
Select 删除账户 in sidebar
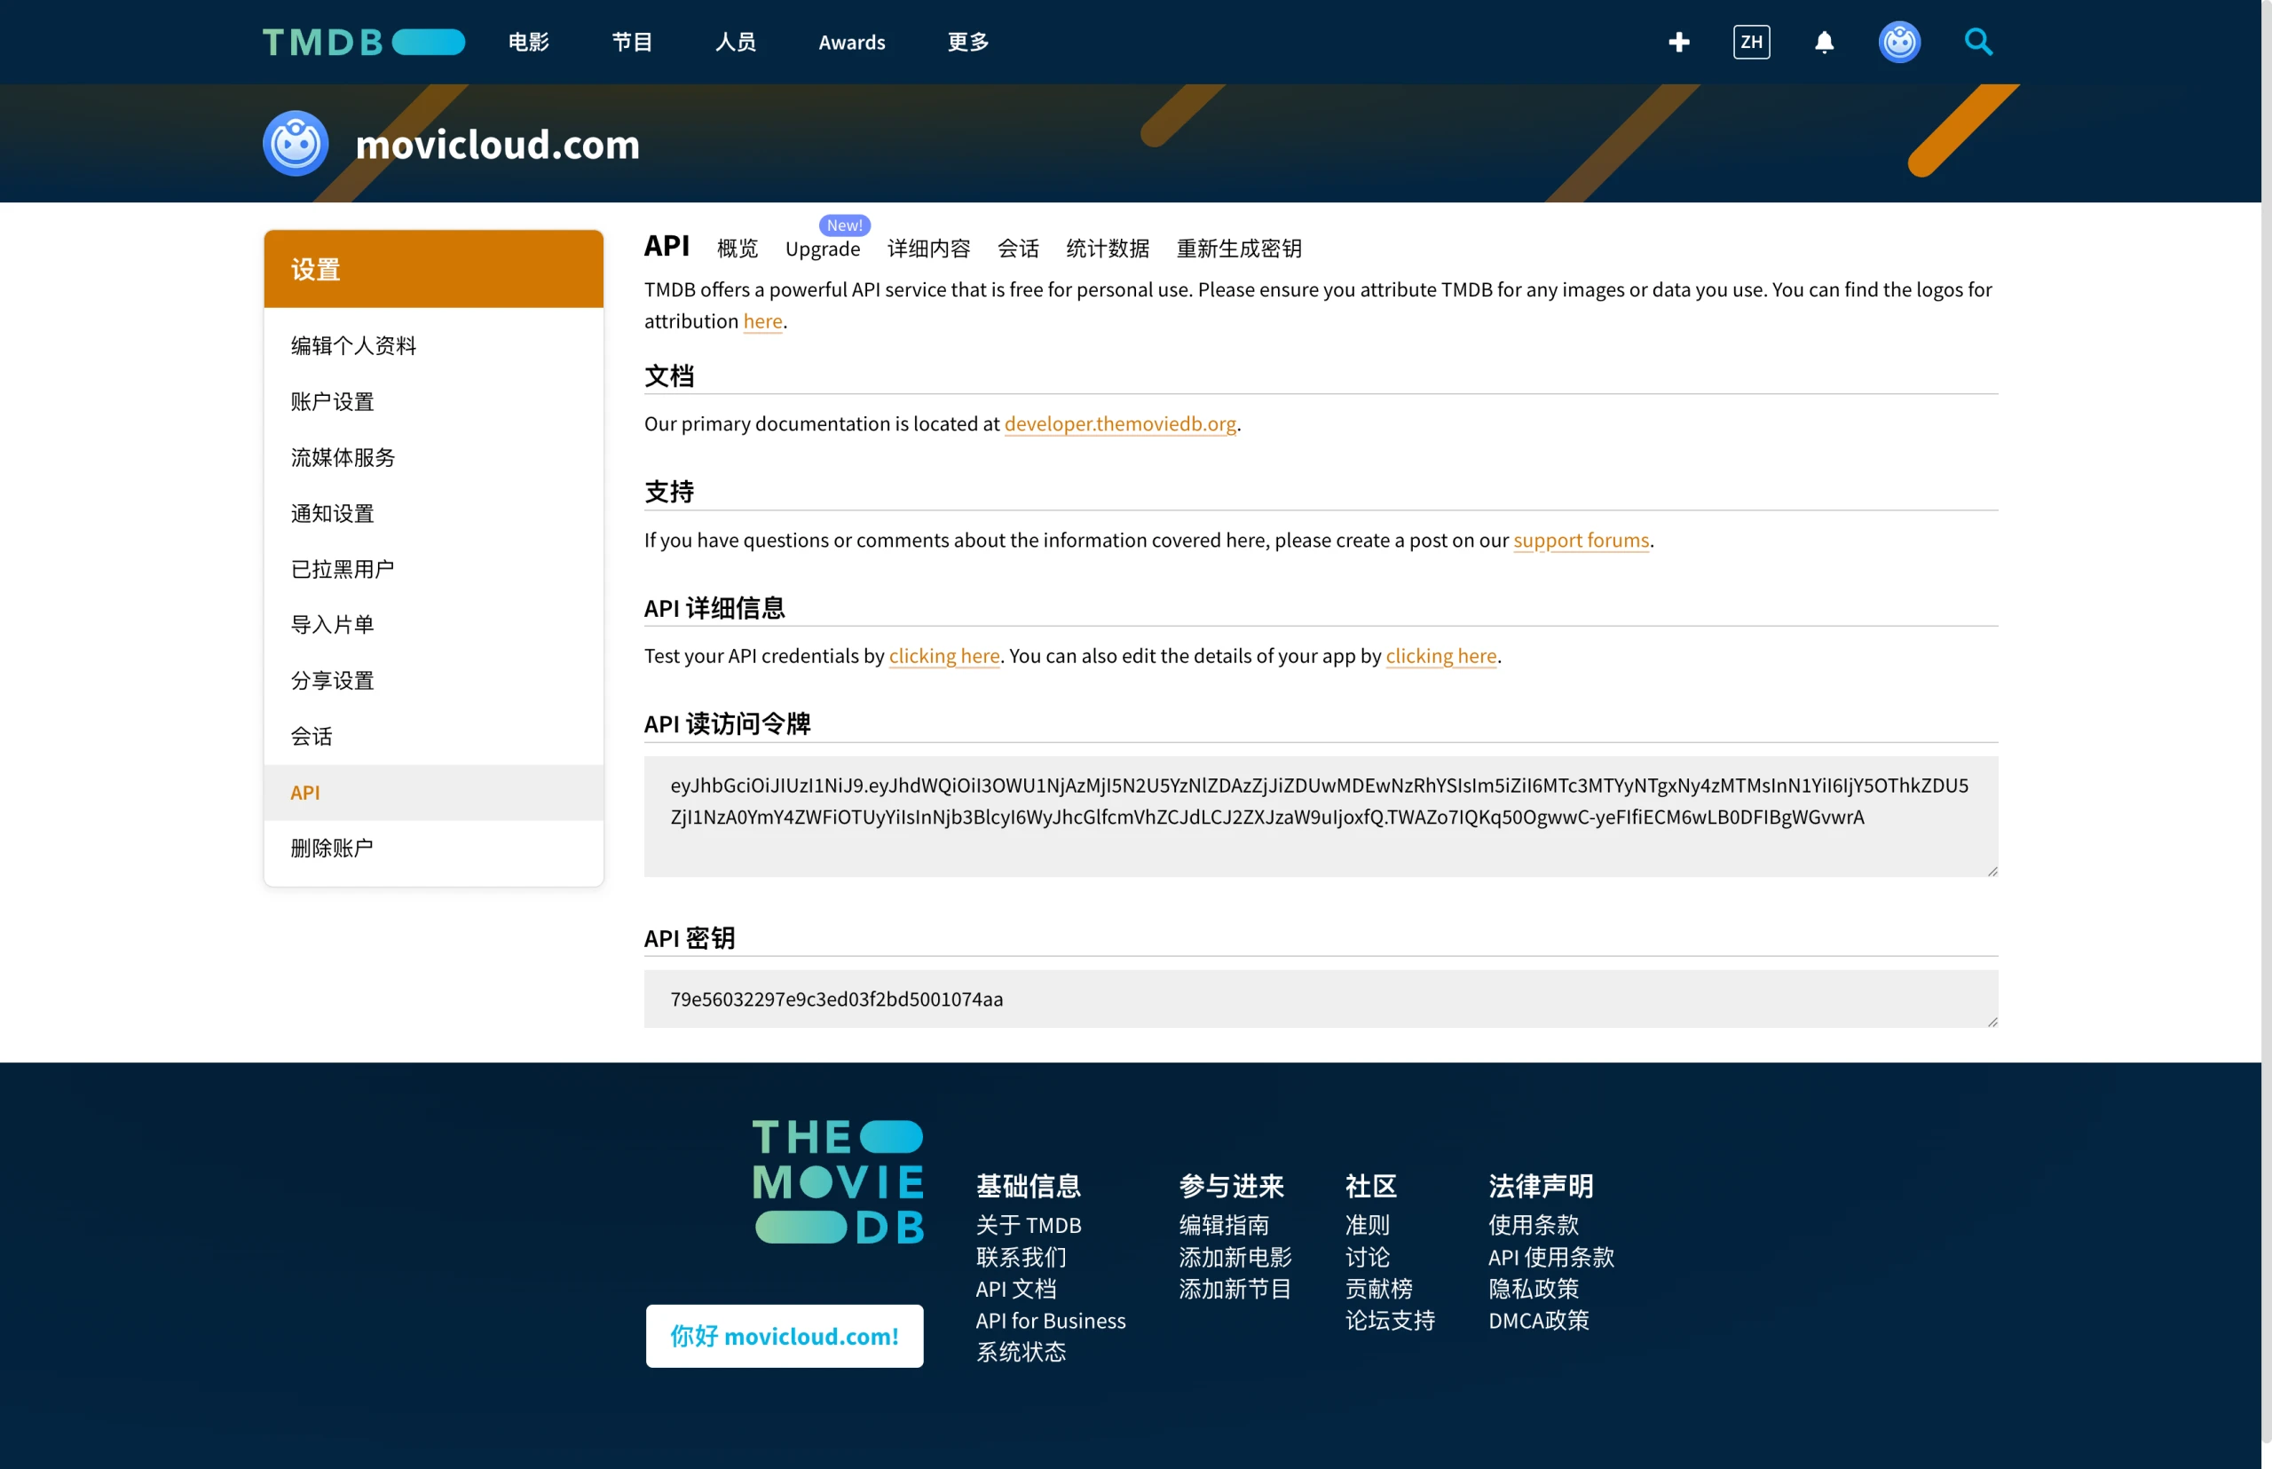pyautogui.click(x=434, y=848)
